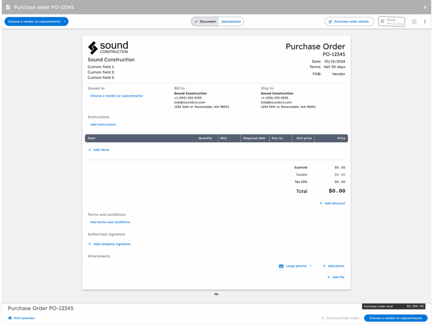This screenshot has width=433, height=325.
Task: Click the printer icon beside Print preview
Action: 10,318
